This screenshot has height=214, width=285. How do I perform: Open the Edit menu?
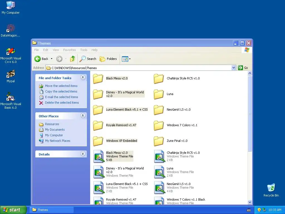[x=46, y=50]
